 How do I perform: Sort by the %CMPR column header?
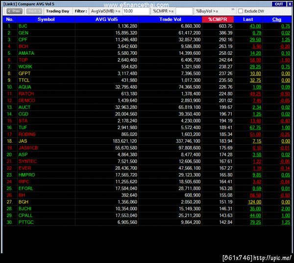(x=218, y=20)
